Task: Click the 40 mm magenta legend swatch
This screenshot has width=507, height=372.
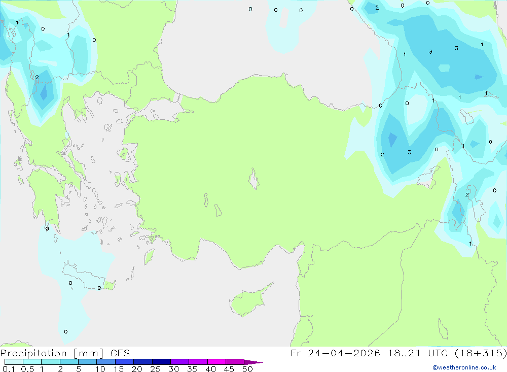Action: click(x=216, y=362)
